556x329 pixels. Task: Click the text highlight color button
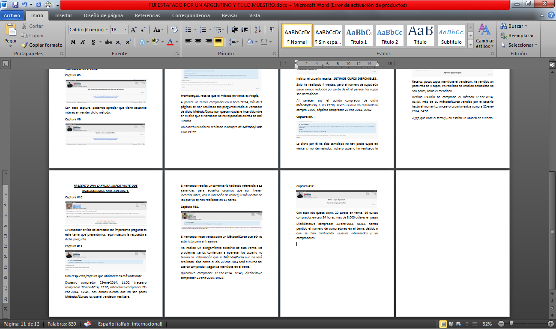coord(155,42)
